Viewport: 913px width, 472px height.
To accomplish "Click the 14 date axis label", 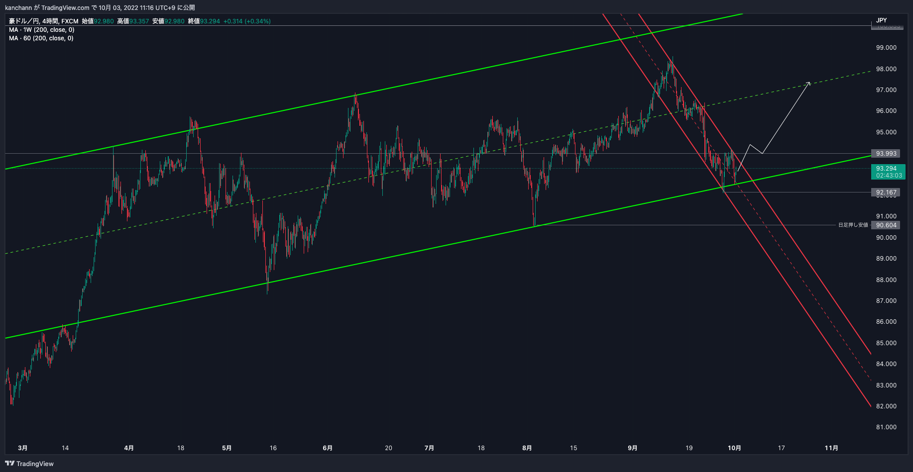I will pos(65,448).
